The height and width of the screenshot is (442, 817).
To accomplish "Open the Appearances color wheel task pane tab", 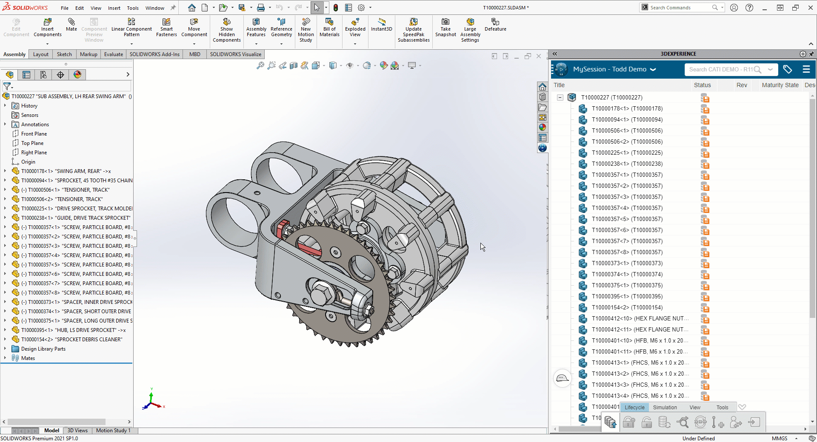I will [x=543, y=127].
